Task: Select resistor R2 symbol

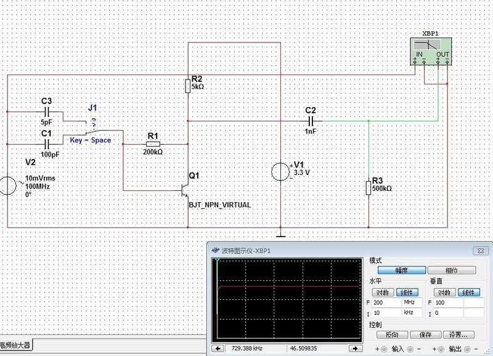Action: [187, 86]
